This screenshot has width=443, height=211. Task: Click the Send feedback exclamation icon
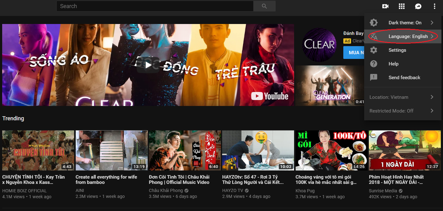(374, 78)
